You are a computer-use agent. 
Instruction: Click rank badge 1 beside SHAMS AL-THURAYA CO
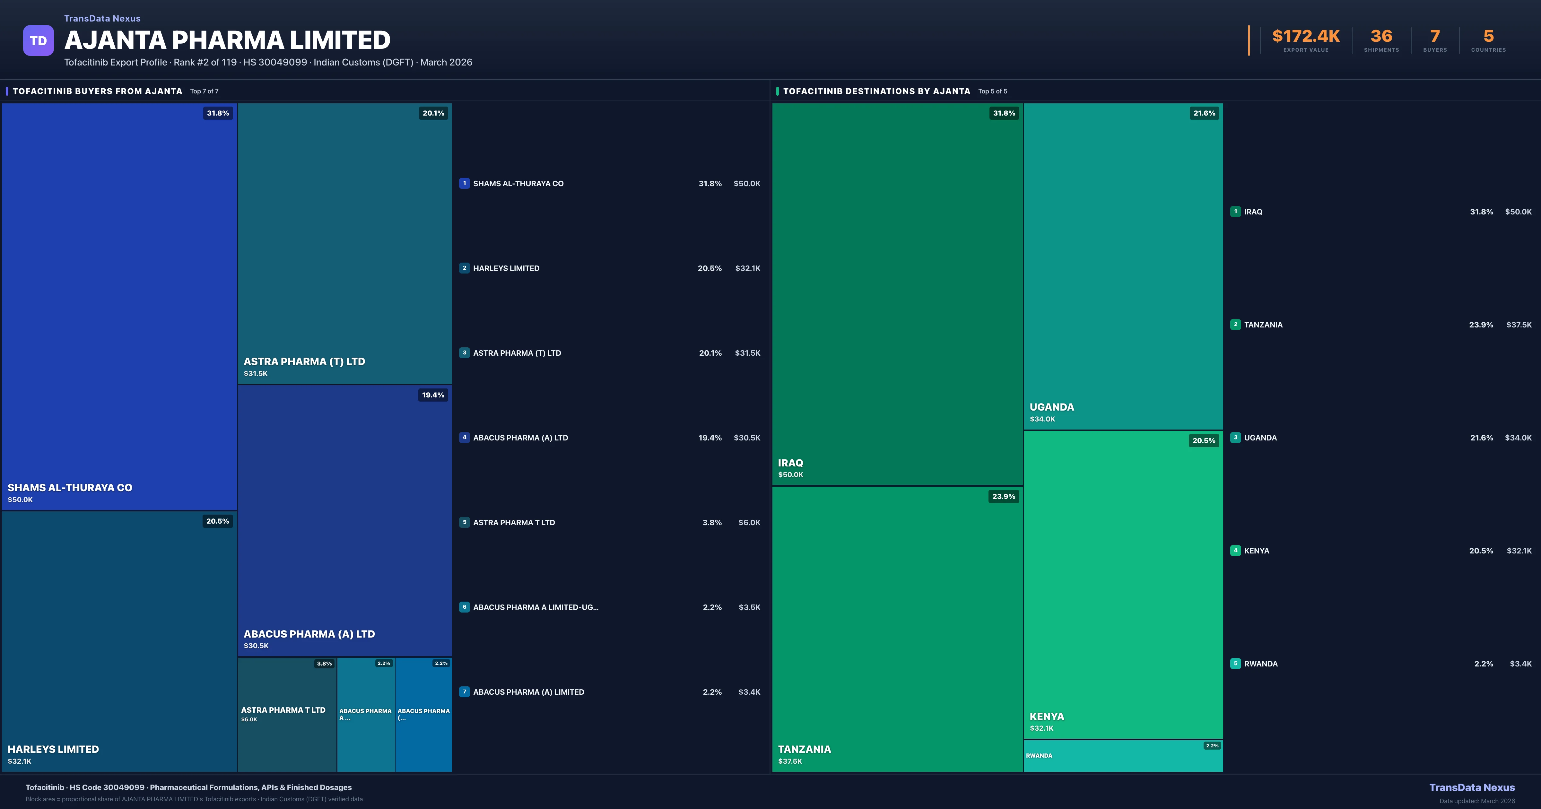tap(464, 183)
